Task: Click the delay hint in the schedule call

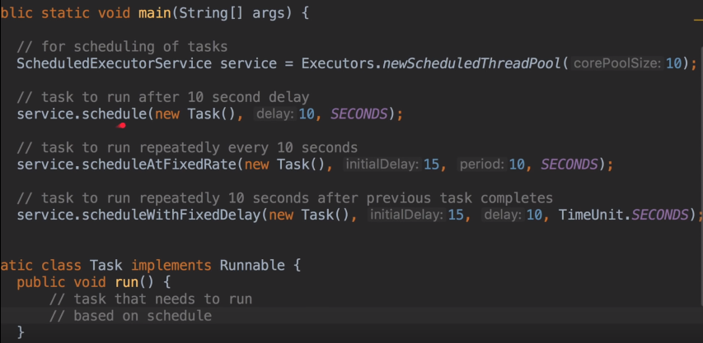Action: (274, 114)
